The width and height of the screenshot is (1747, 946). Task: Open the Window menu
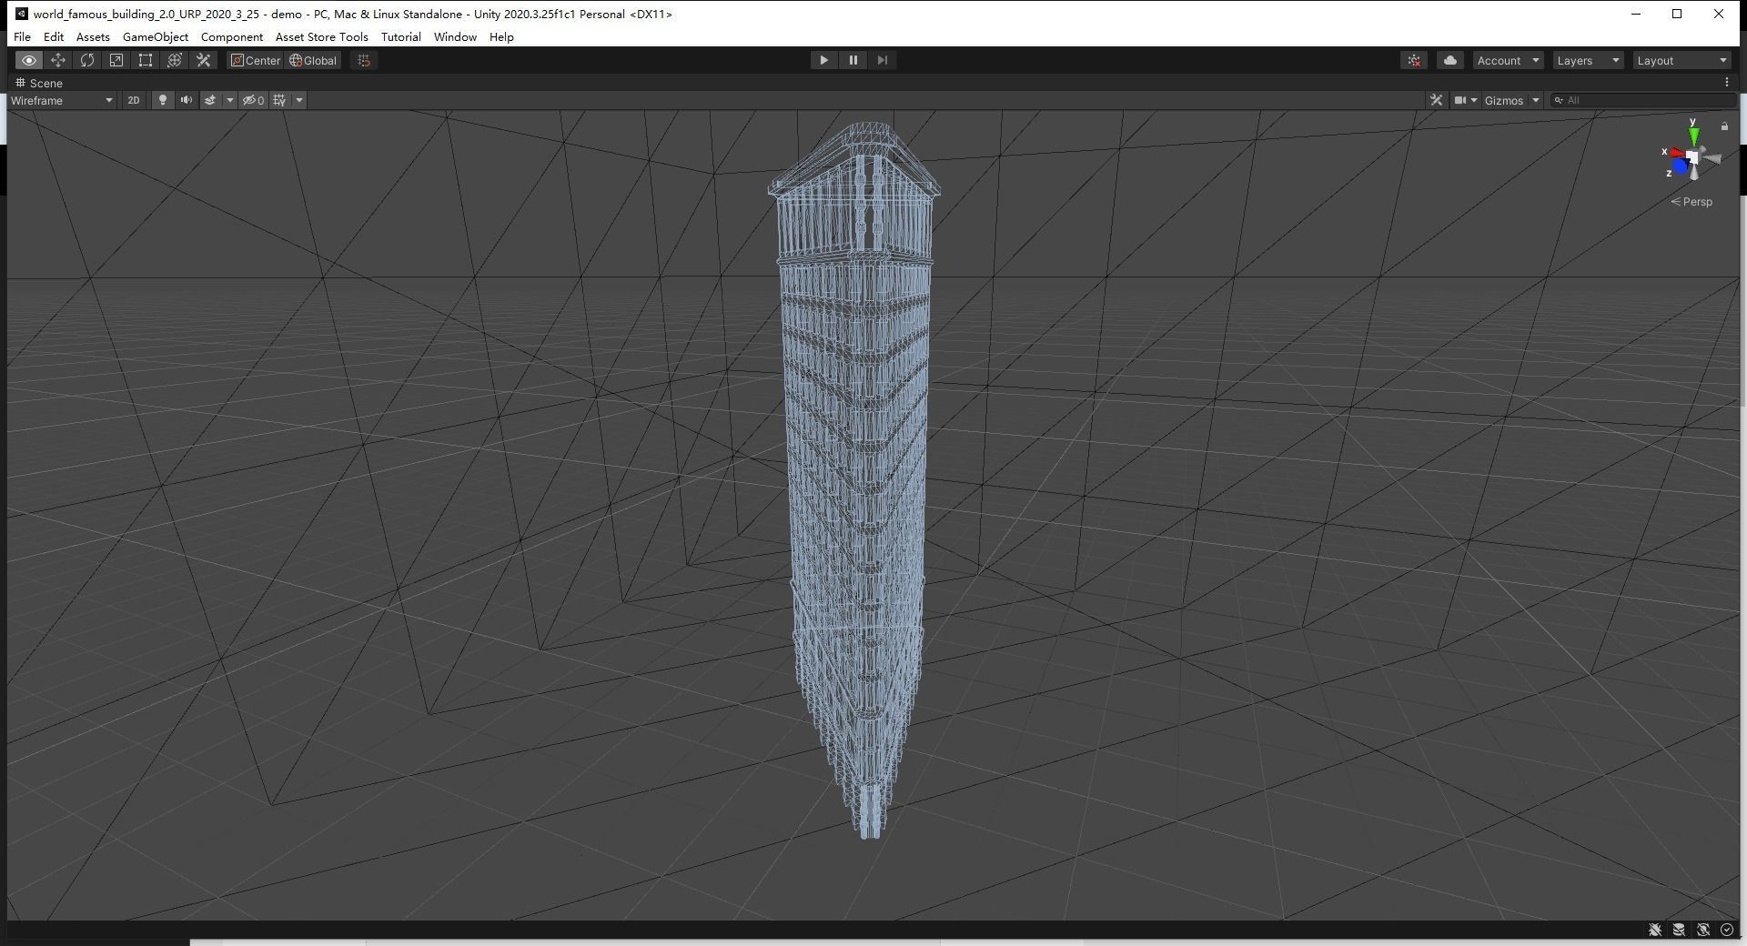tap(455, 36)
